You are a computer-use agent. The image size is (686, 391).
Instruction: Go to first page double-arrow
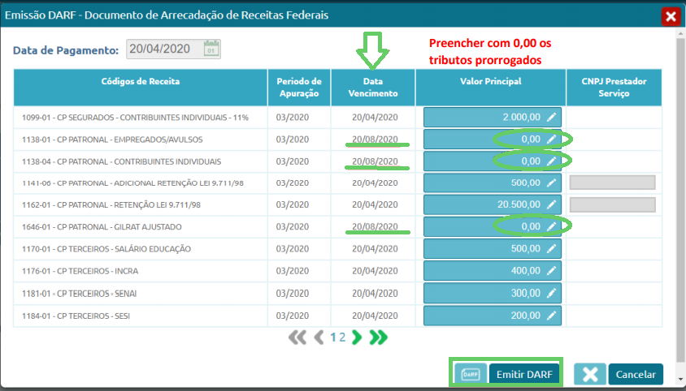point(297,337)
